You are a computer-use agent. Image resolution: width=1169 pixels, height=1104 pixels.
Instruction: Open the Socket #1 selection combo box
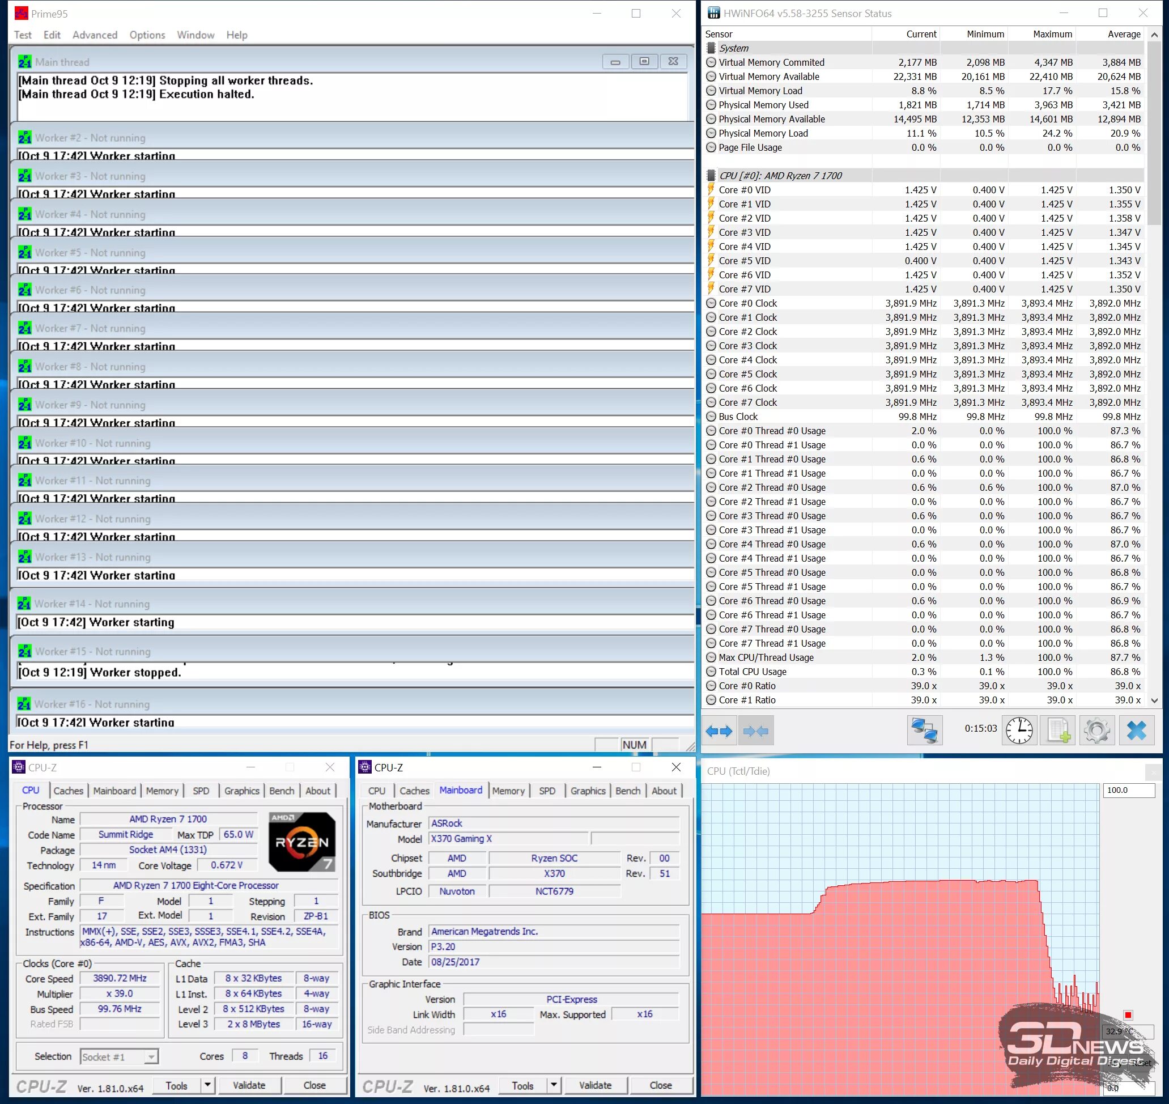point(120,1057)
